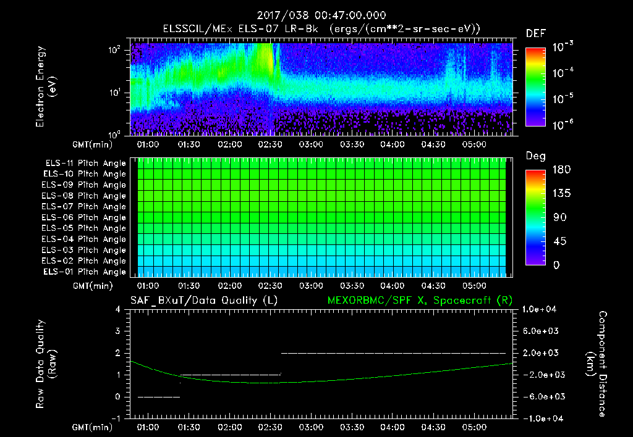Click the 02:30 tick label under the spectrogram
633x437 pixels.
tap(270, 144)
